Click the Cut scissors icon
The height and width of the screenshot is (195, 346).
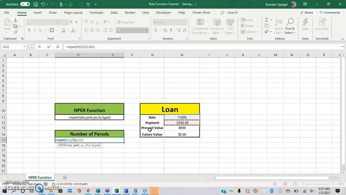16,21
